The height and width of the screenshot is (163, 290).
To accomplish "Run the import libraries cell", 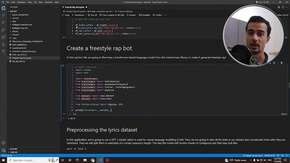I will 63,65.
